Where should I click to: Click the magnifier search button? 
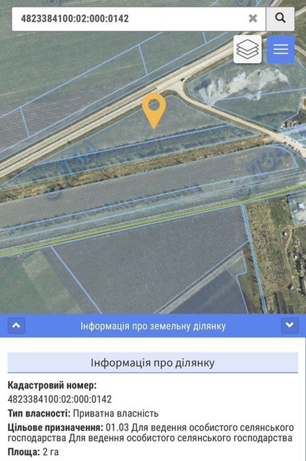pos(280,18)
